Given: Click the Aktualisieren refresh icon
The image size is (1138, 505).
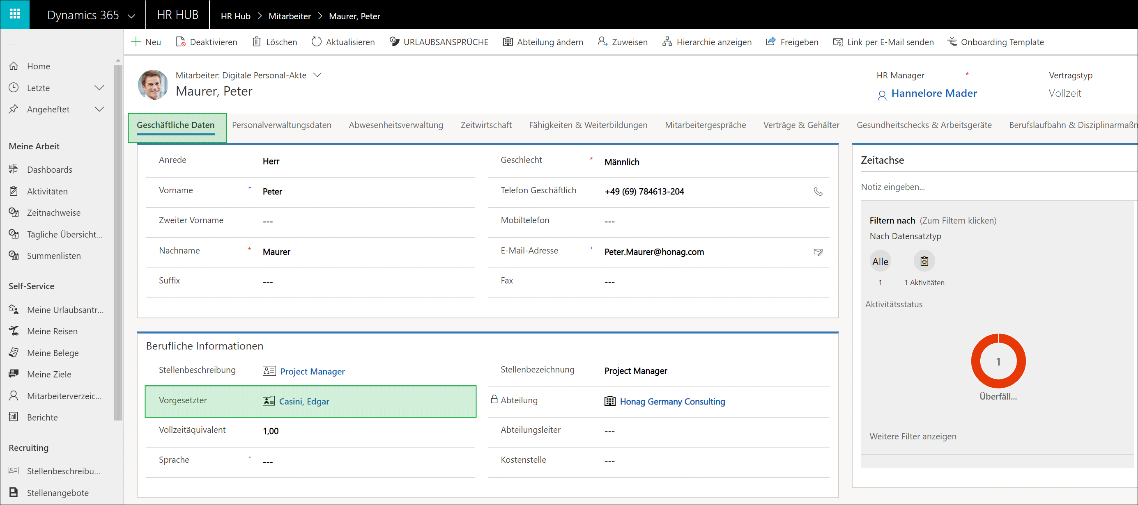Looking at the screenshot, I should [316, 42].
